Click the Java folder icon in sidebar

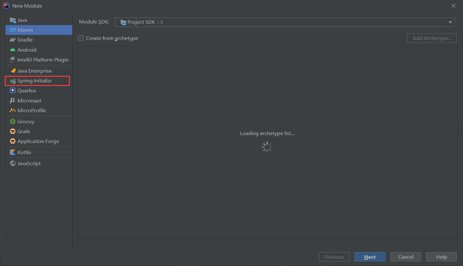click(x=13, y=20)
